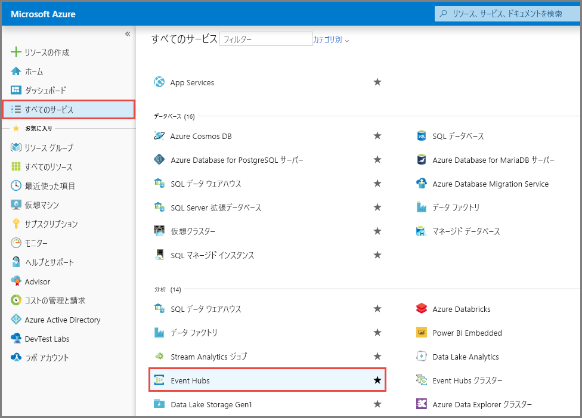Click the 仮想マシン monitor icon
582x418 pixels.
coord(16,205)
